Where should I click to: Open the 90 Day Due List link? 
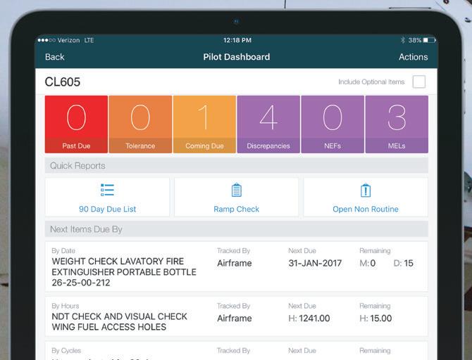[x=107, y=209]
